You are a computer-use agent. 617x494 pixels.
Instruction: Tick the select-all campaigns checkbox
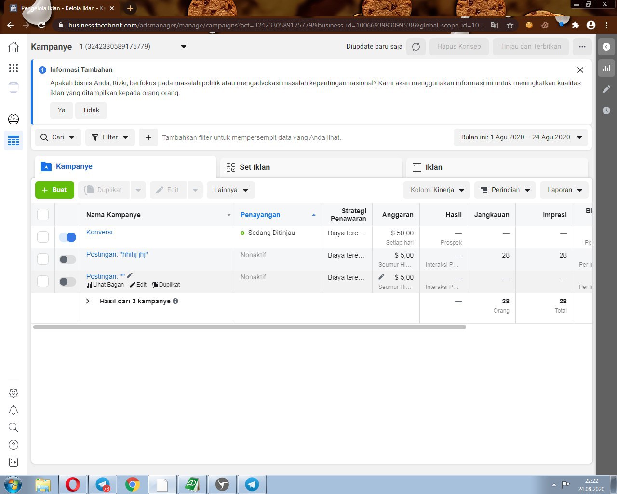43,215
